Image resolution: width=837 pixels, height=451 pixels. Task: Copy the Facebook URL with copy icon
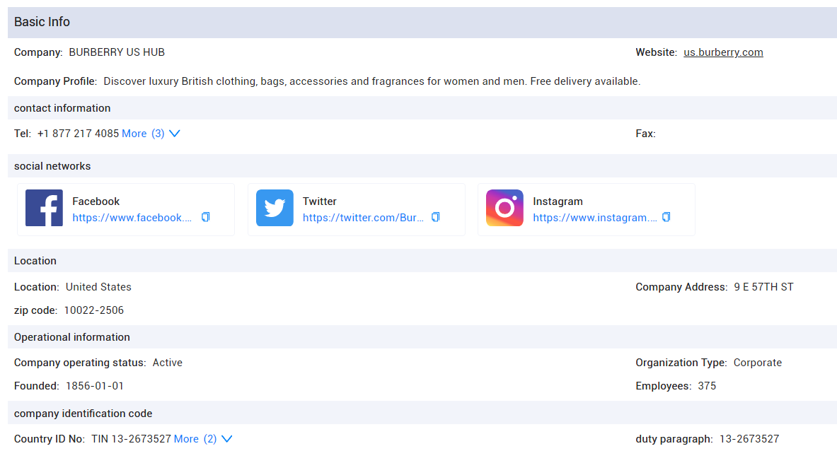pos(205,217)
